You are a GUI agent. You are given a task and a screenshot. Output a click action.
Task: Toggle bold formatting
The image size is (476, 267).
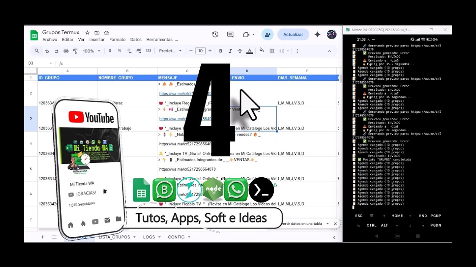[x=221, y=51]
